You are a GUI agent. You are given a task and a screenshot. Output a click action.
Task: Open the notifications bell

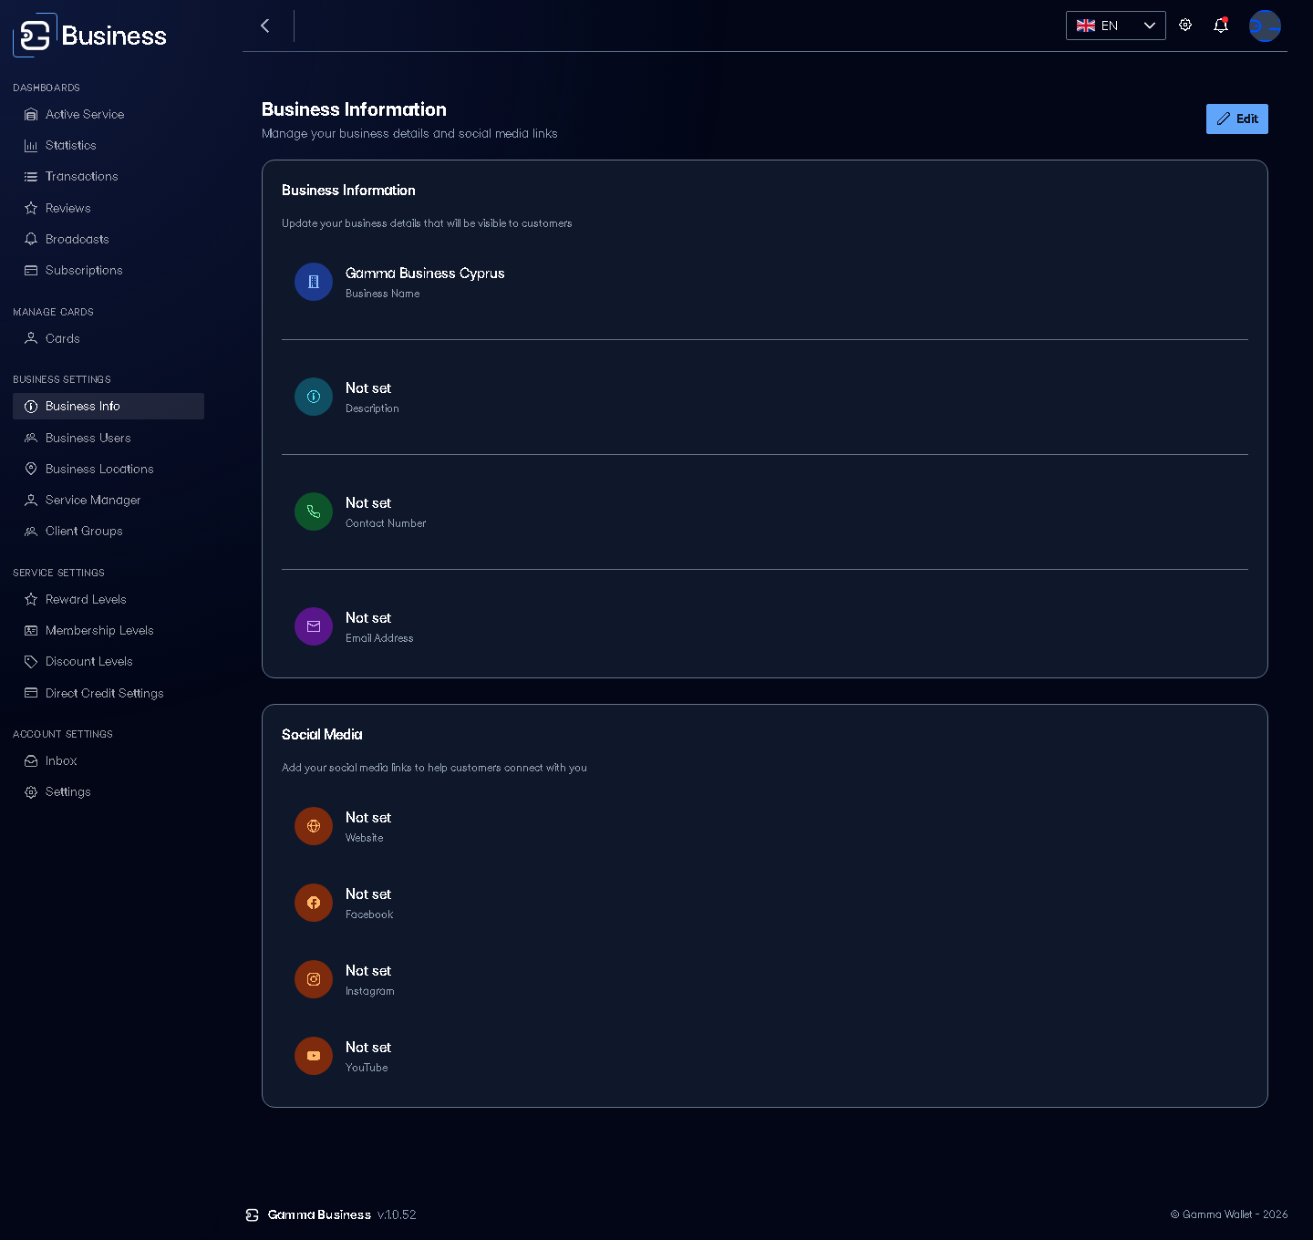pyautogui.click(x=1221, y=26)
